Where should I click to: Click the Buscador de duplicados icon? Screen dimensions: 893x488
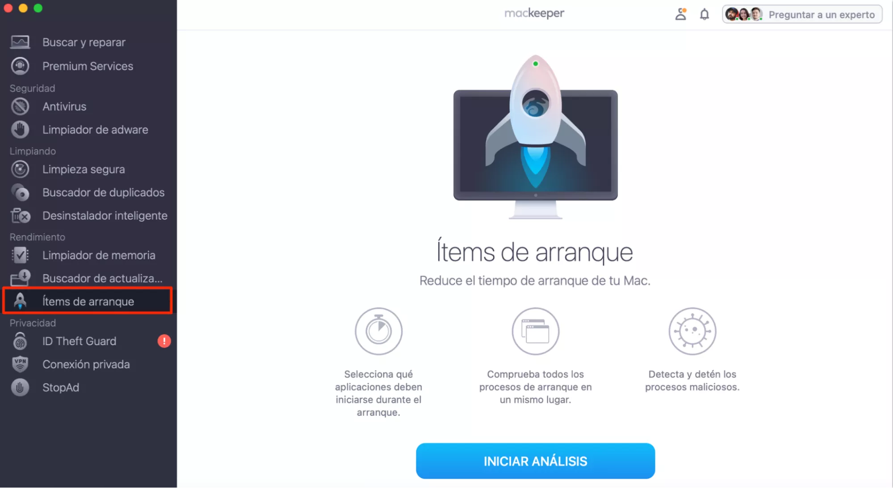pyautogui.click(x=20, y=193)
